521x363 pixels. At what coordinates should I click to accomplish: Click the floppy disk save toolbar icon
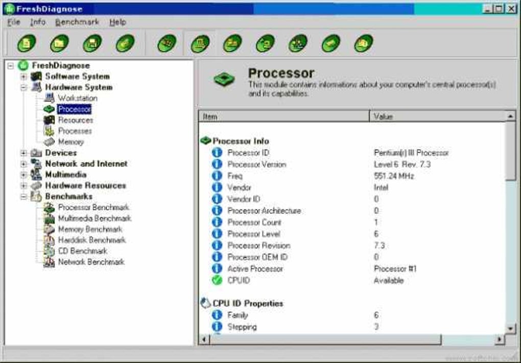click(x=92, y=43)
